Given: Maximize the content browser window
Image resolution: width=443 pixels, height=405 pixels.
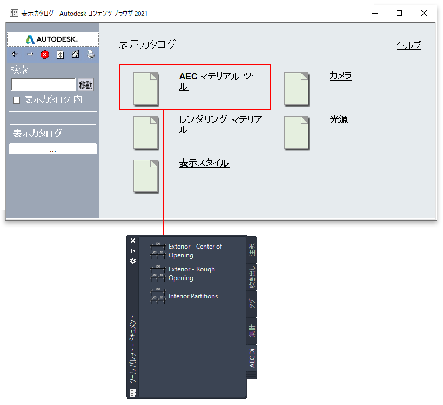Looking at the screenshot, I should click(399, 13).
